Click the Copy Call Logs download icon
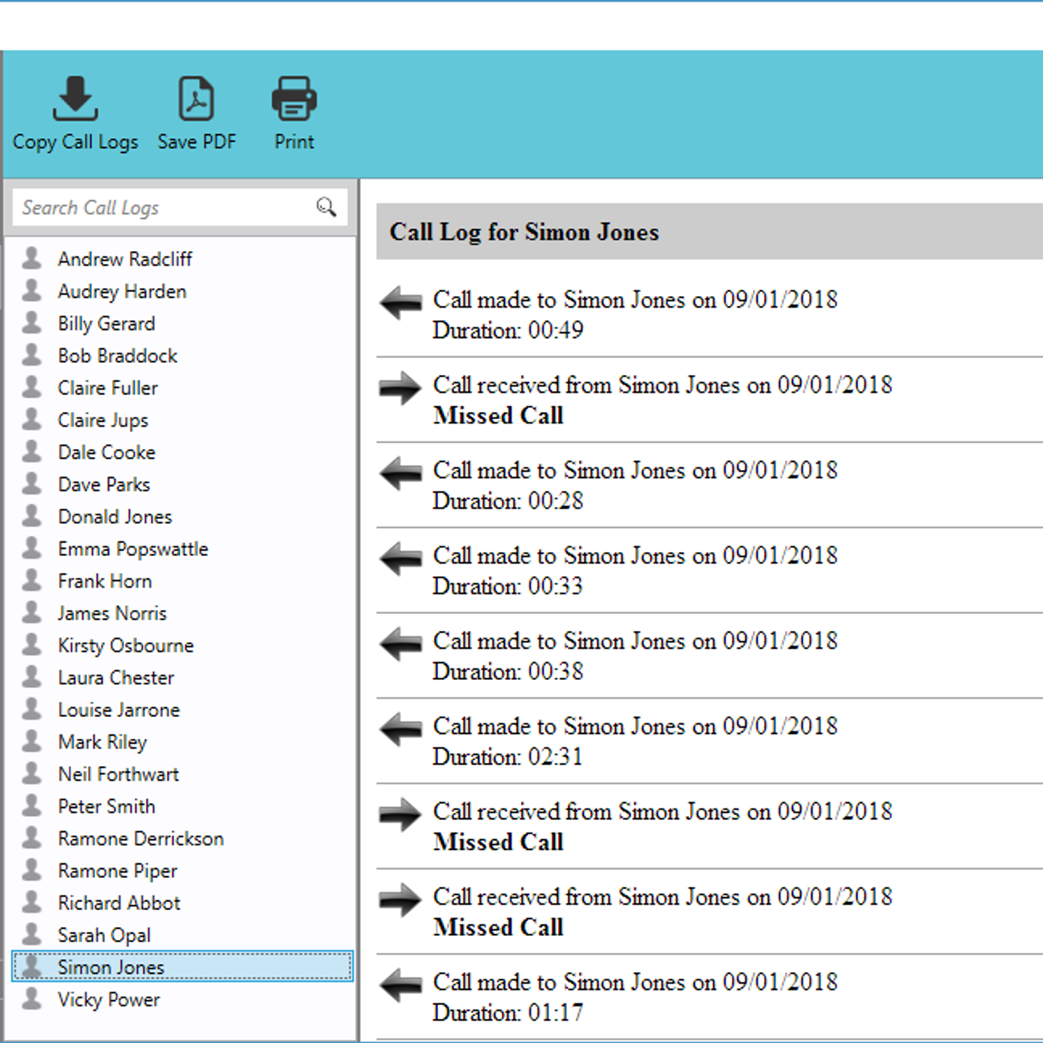This screenshot has width=1043, height=1043. 75,99
